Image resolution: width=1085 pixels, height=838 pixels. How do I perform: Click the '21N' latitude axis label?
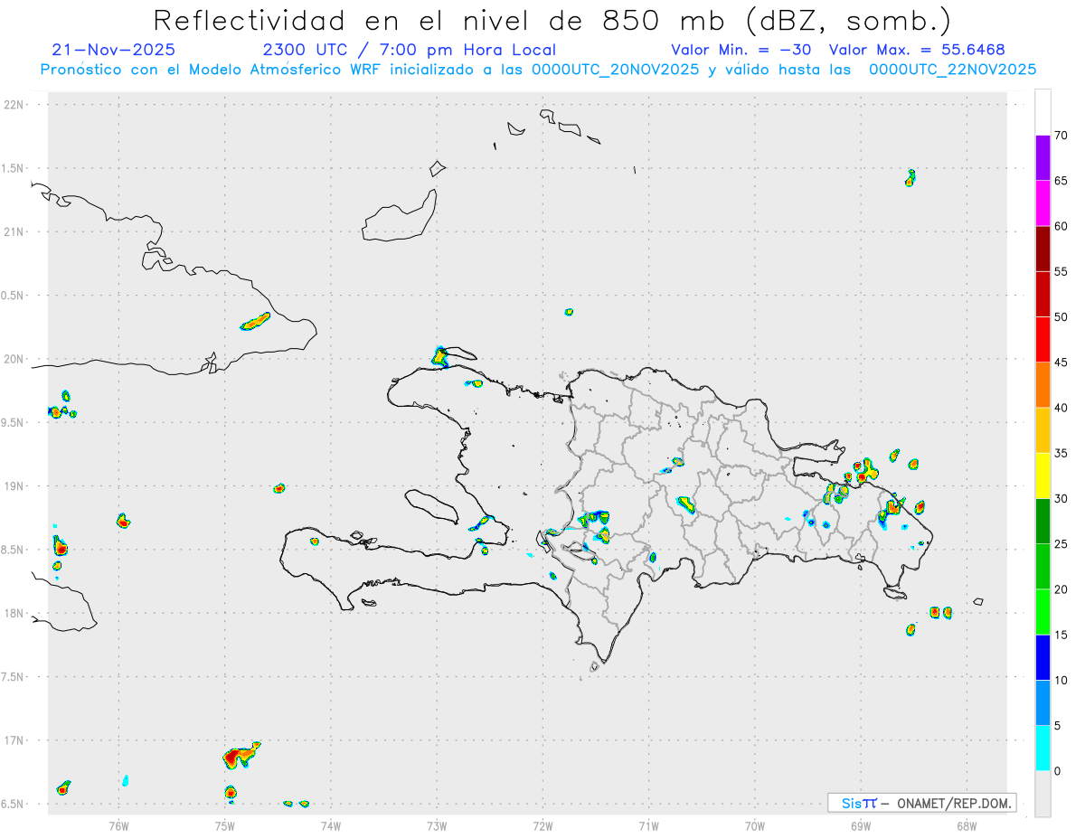click(x=14, y=232)
